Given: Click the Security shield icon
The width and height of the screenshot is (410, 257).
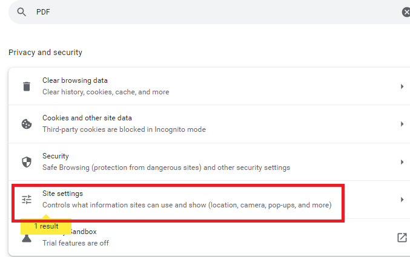Looking at the screenshot, I should 27,161.
